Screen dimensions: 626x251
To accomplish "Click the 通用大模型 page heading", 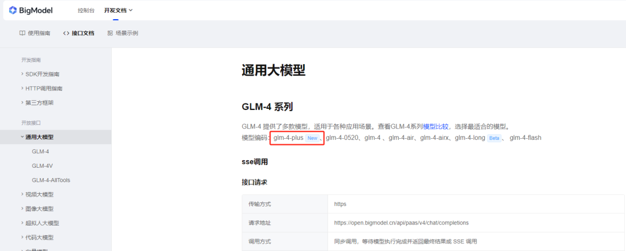I will 274,71.
